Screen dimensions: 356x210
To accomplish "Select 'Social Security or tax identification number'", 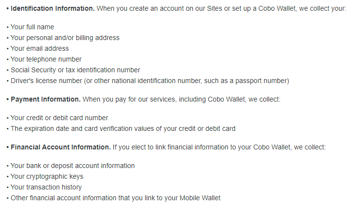I will pyautogui.click(x=75, y=70).
